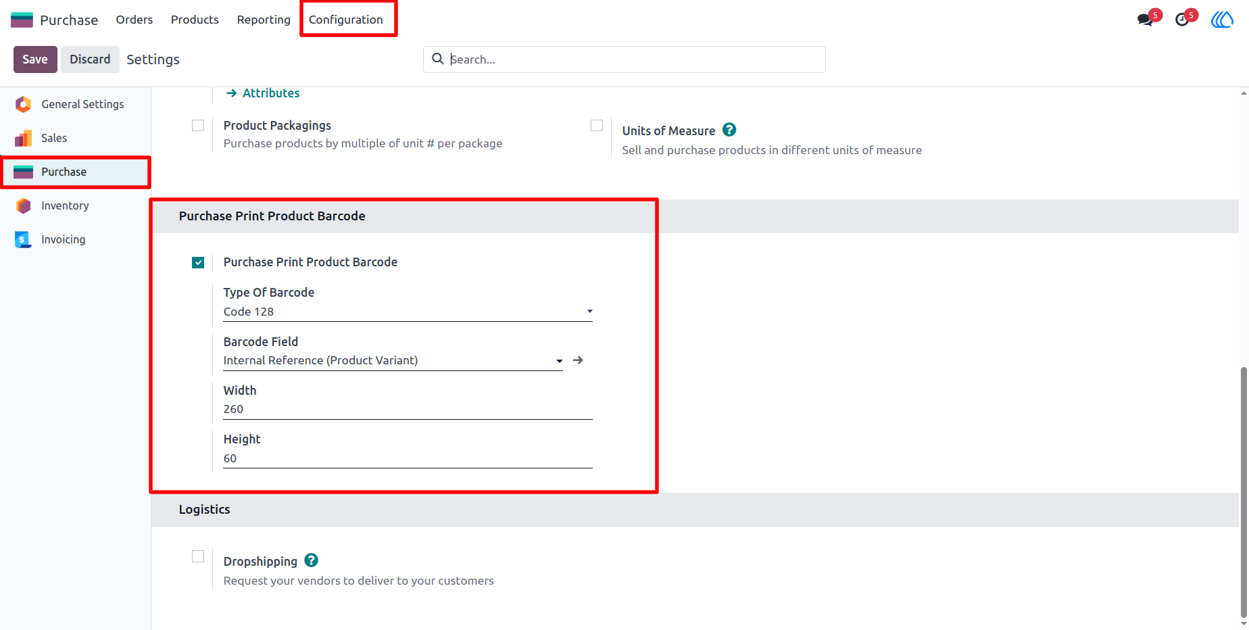The height and width of the screenshot is (630, 1249).
Task: Select the Inventory settings icon in sidebar
Action: [23, 205]
